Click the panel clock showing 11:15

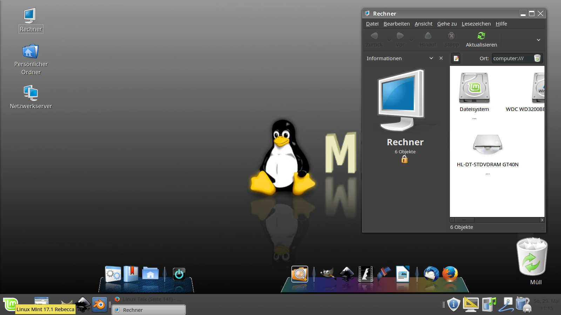pos(547,304)
